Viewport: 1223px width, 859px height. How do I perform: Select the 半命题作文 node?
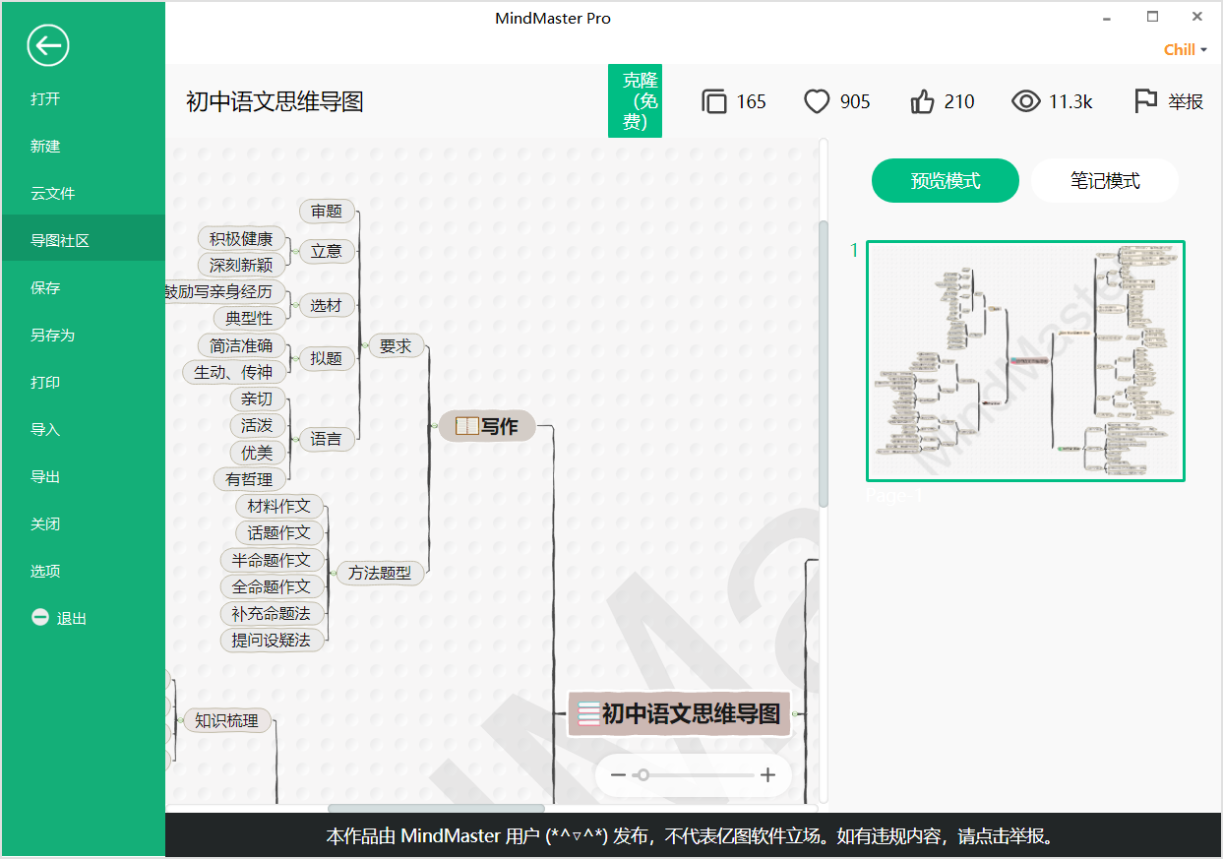[x=272, y=560]
